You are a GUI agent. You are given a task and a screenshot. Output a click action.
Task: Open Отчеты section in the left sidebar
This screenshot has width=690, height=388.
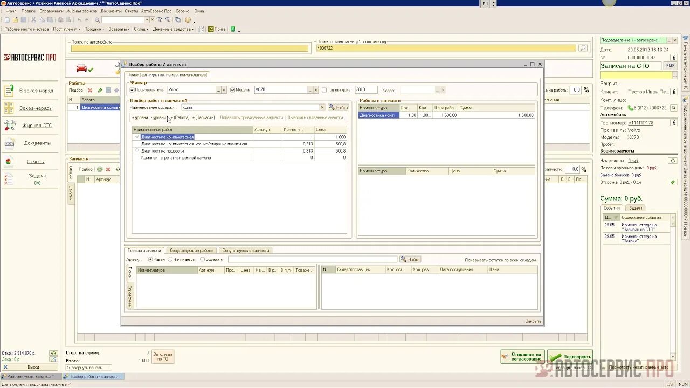[36, 161]
